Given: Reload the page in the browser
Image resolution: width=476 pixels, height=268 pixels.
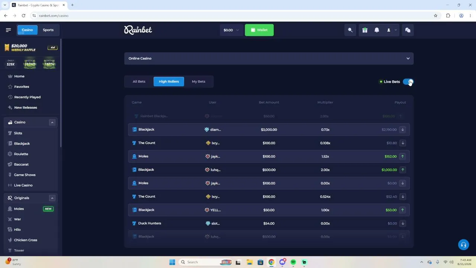Looking at the screenshot, I should pos(23,16).
